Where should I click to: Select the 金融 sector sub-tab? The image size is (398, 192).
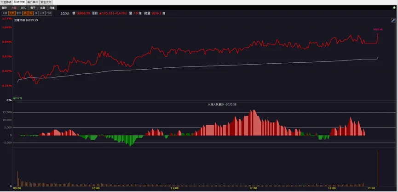pyautogui.click(x=42, y=8)
